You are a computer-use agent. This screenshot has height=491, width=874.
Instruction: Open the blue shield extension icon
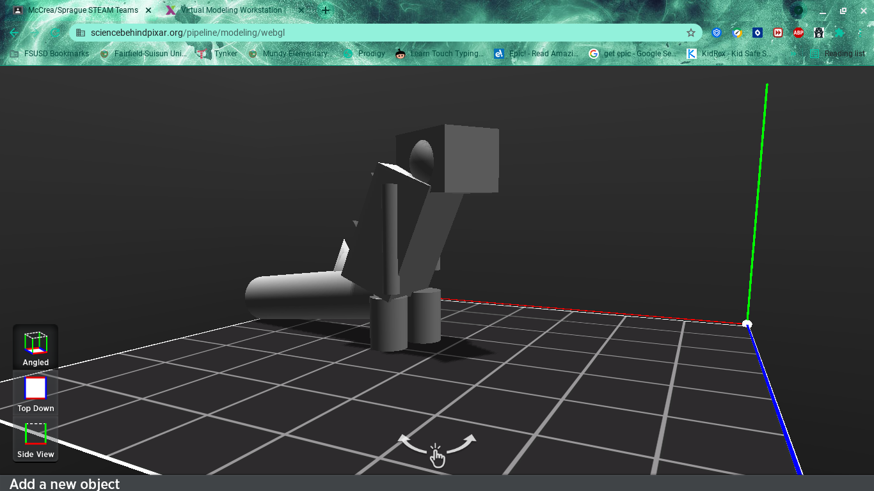click(717, 33)
